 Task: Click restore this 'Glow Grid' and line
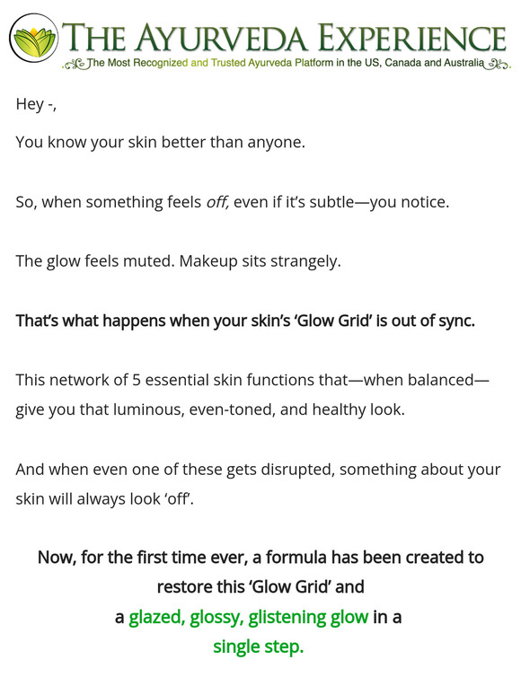point(260,587)
